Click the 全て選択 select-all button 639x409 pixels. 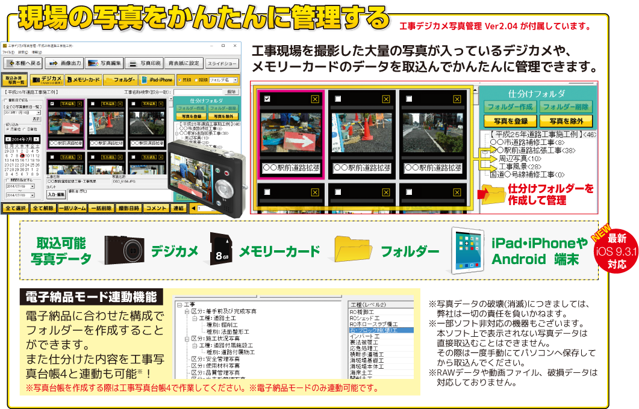16,208
